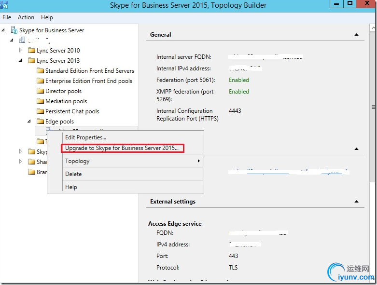This screenshot has height=285, width=377.
Task: Open the Help menu in menu bar
Action: [x=47, y=17]
